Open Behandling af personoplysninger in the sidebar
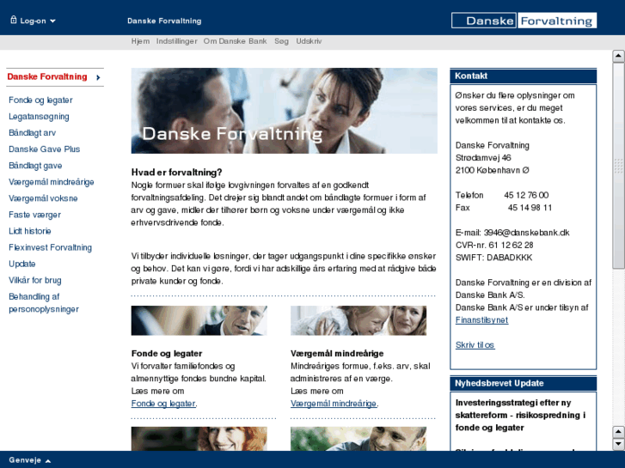Image resolution: width=625 pixels, height=468 pixels. point(44,303)
